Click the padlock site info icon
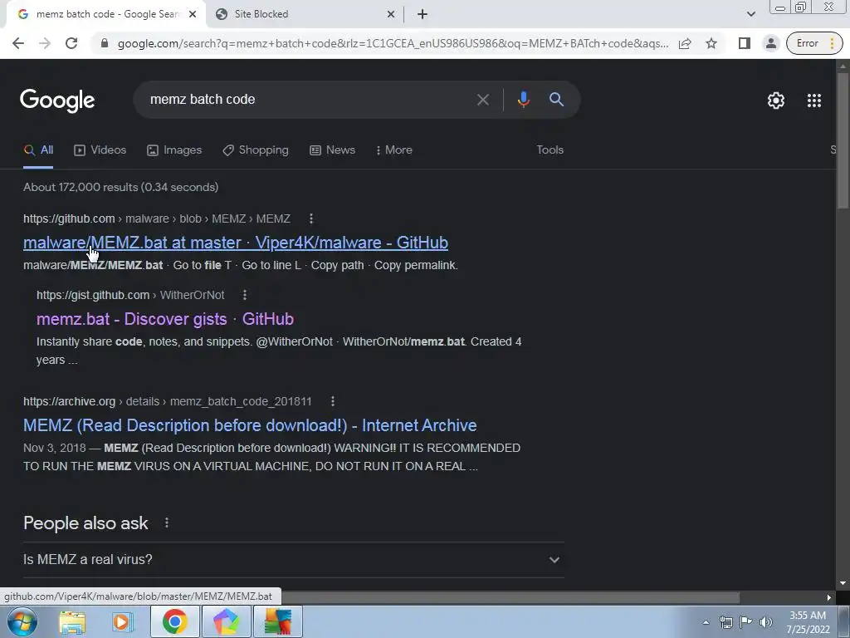 105,43
